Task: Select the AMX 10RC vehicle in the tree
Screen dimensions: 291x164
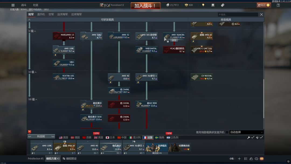Action: (64, 50)
